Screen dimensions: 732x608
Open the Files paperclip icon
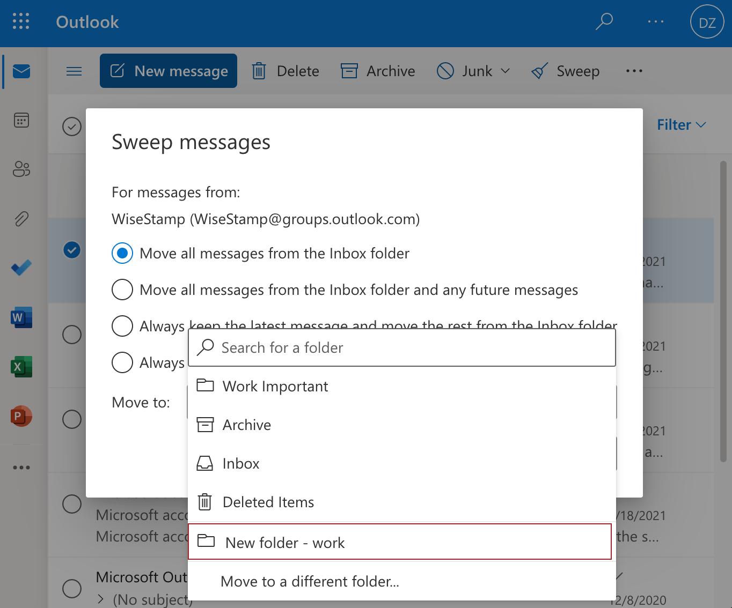pos(21,218)
